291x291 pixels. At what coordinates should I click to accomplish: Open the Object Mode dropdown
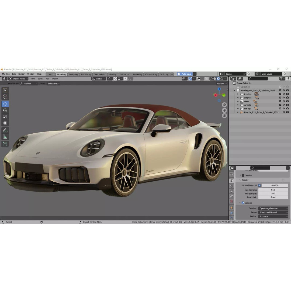(18, 79)
